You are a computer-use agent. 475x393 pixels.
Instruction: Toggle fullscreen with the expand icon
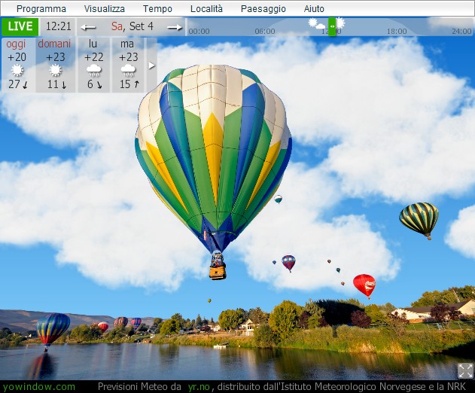[x=465, y=370]
